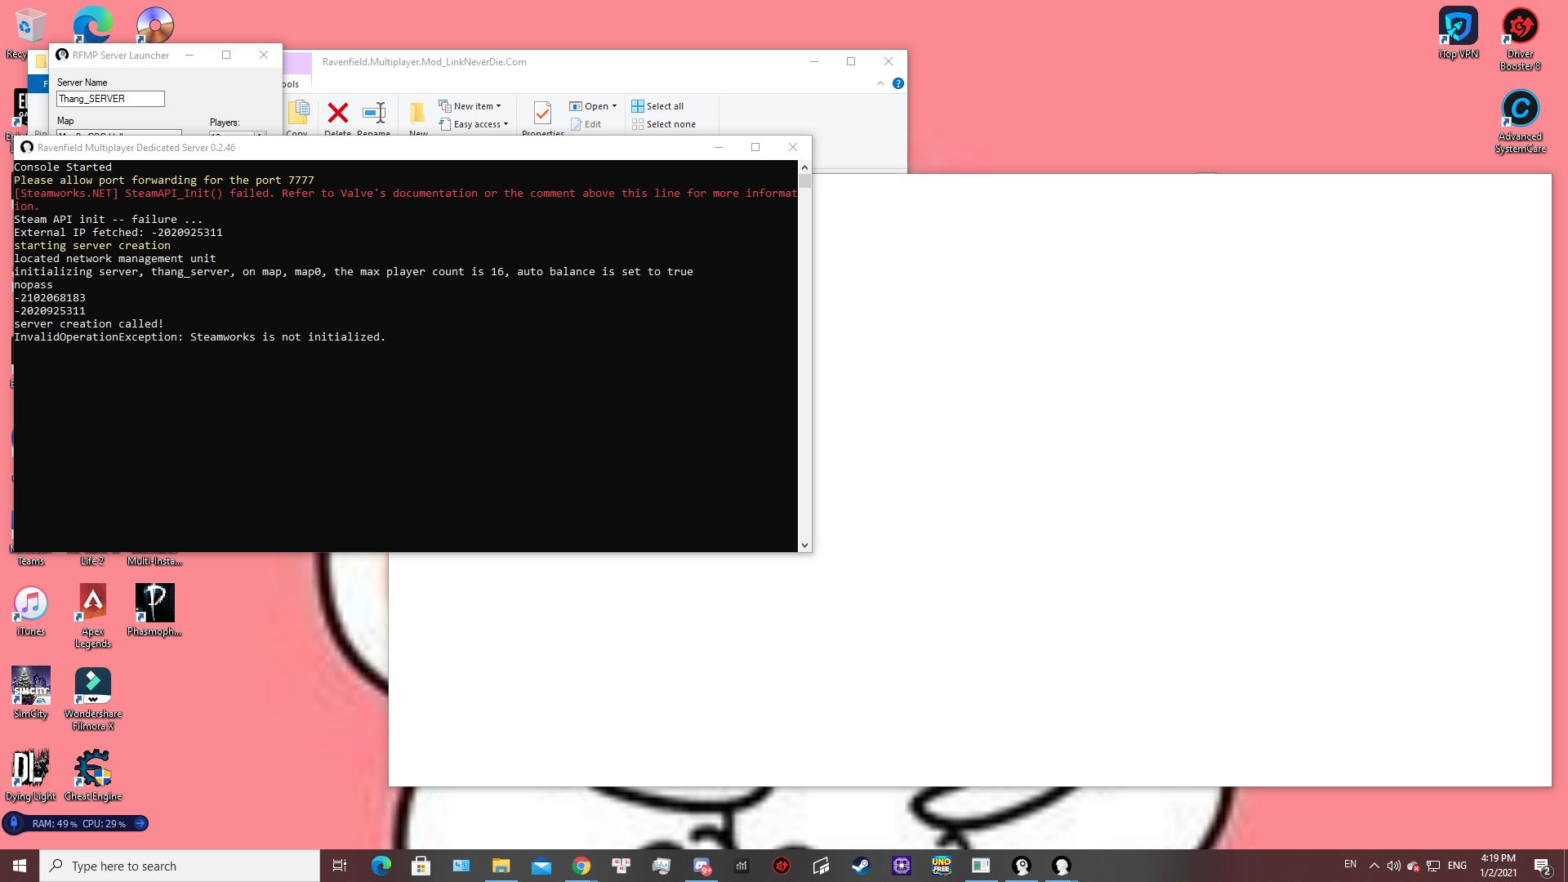Open Advanced SystemCare desktop icon
Image resolution: width=1568 pixels, height=882 pixels.
1520,121
